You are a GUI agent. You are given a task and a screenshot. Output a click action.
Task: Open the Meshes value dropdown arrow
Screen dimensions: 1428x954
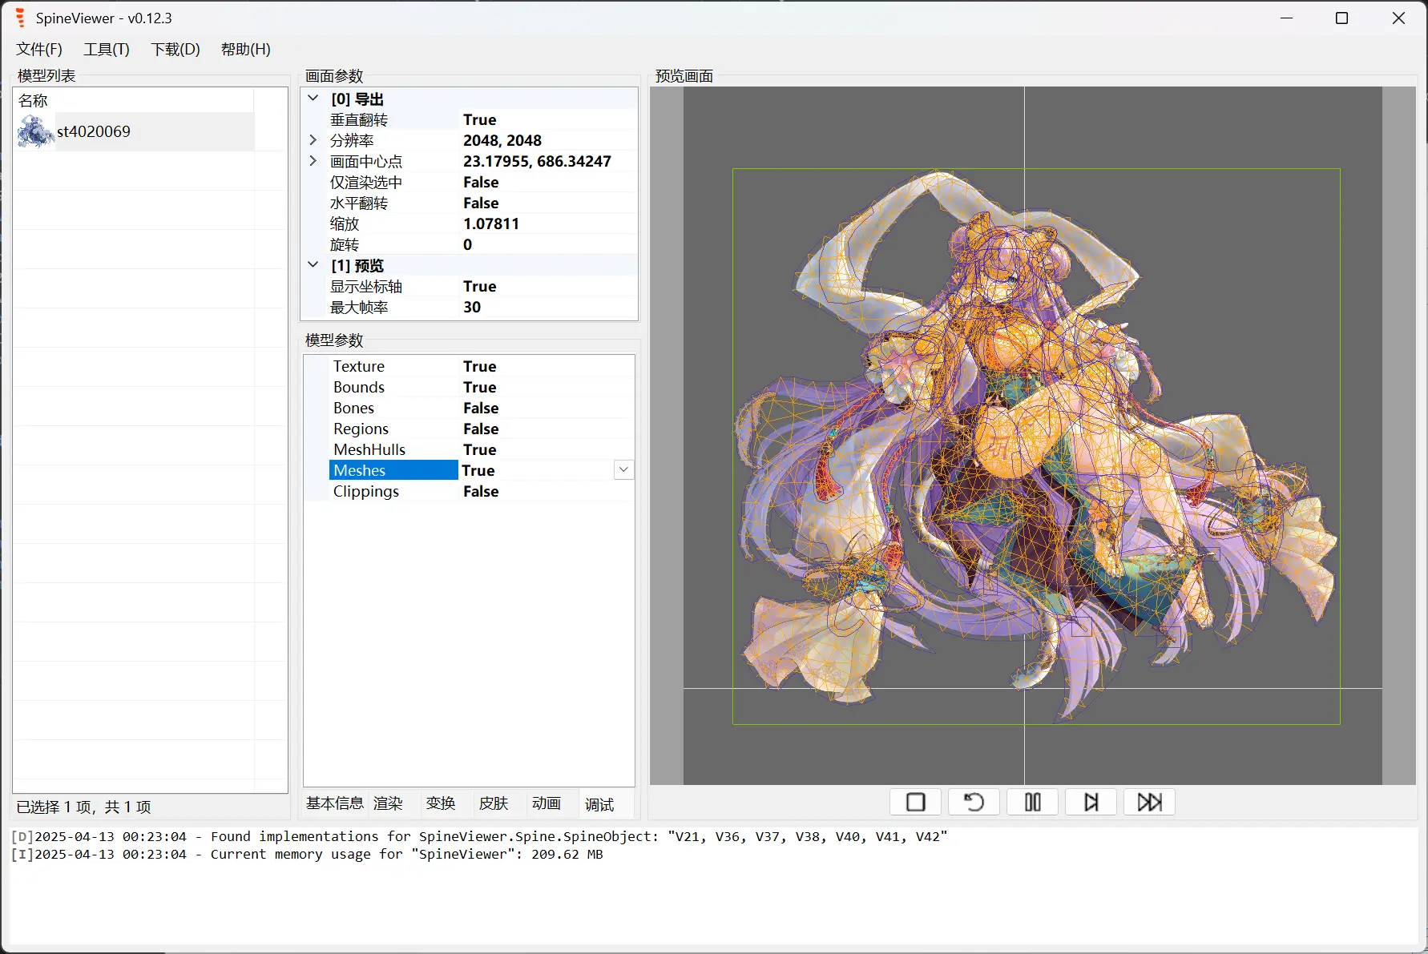click(x=623, y=470)
